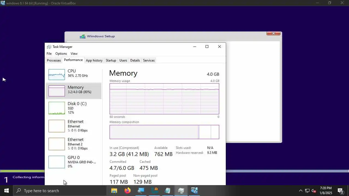
Task: Click the Paged pool 117 MB value
Action: click(119, 182)
